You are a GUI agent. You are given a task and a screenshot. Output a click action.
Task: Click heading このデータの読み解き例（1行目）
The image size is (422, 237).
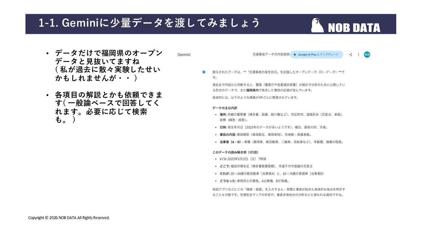[x=235, y=152]
